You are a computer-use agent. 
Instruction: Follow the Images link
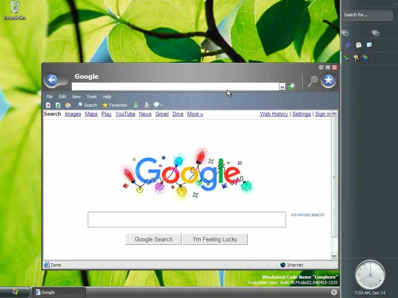(73, 114)
